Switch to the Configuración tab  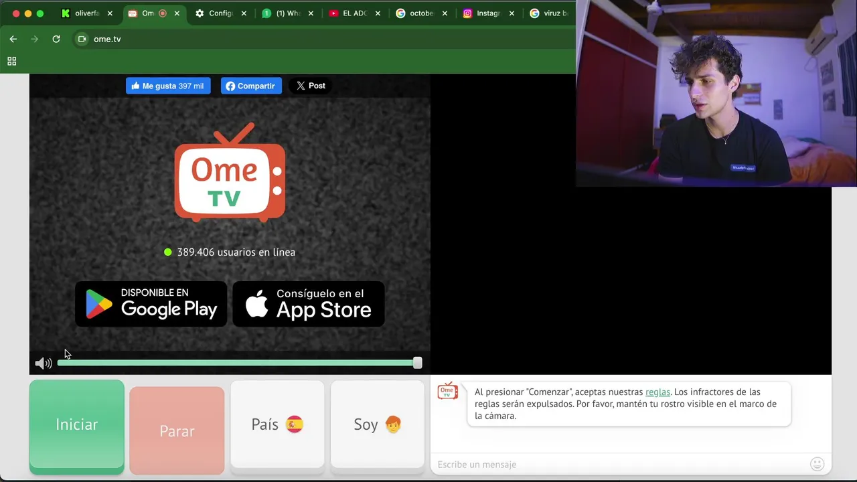(x=221, y=13)
